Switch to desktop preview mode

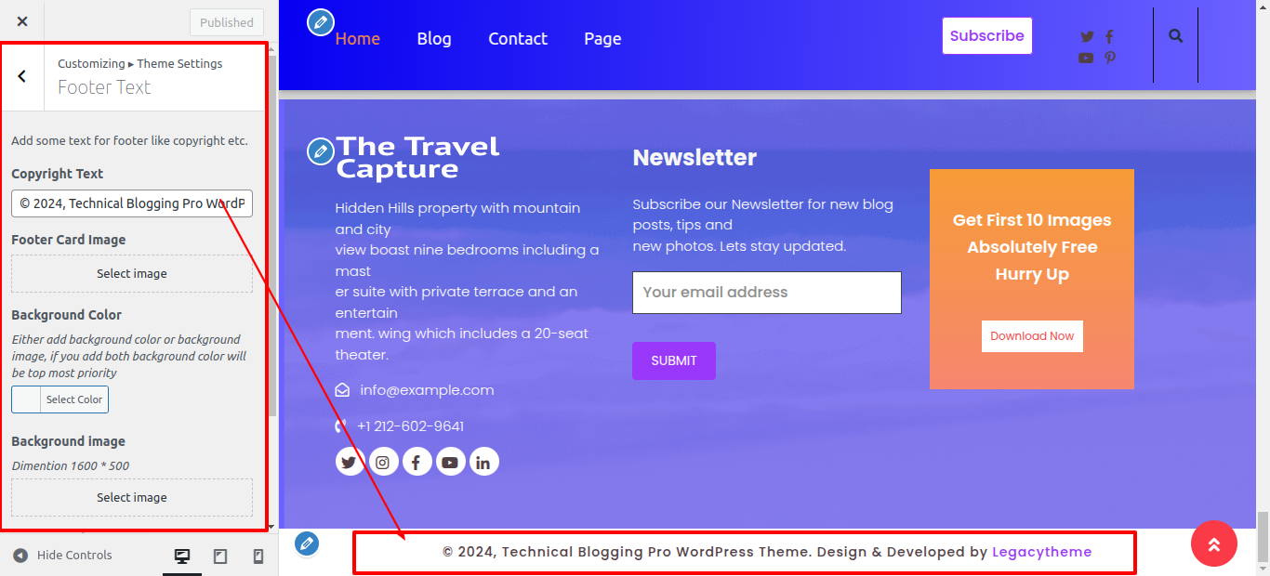pos(182,556)
